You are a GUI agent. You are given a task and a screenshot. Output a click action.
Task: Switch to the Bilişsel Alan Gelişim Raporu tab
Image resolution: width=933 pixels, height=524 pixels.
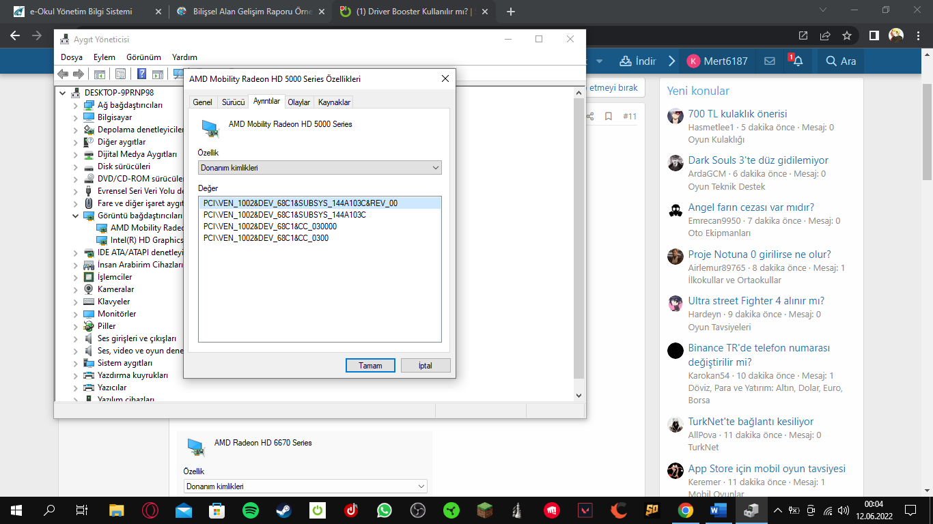coord(249,12)
